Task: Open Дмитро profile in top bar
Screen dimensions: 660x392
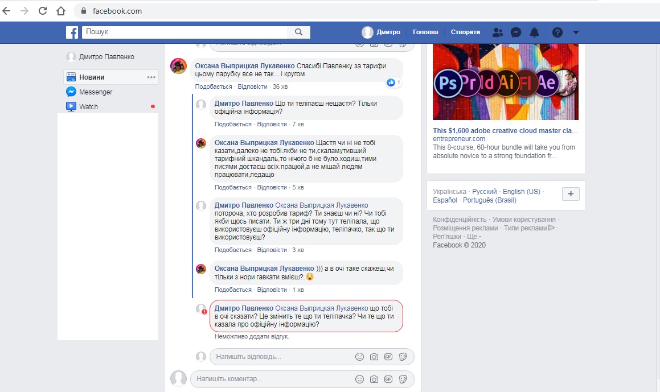Action: pos(381,32)
